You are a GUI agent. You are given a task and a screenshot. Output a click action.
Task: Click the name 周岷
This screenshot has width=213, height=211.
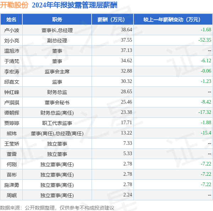coord(12,195)
